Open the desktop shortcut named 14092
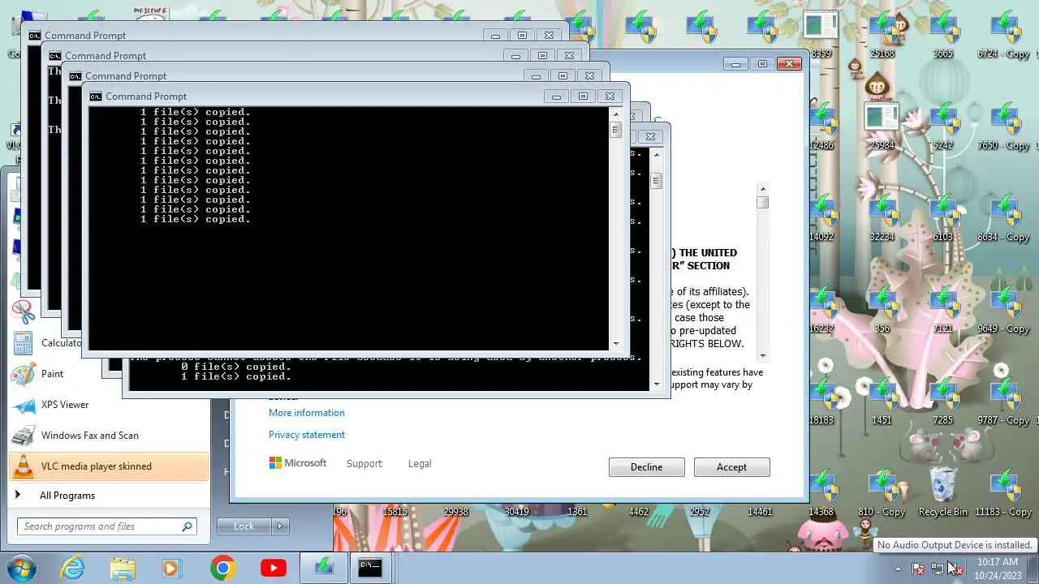 coord(821,217)
